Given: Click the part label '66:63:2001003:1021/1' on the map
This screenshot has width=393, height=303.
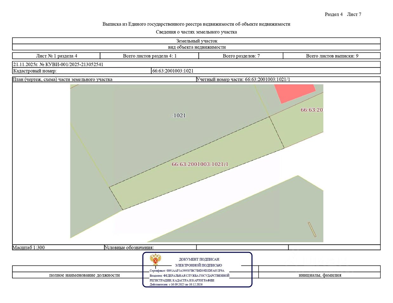Looking at the screenshot, I should [x=200, y=164].
